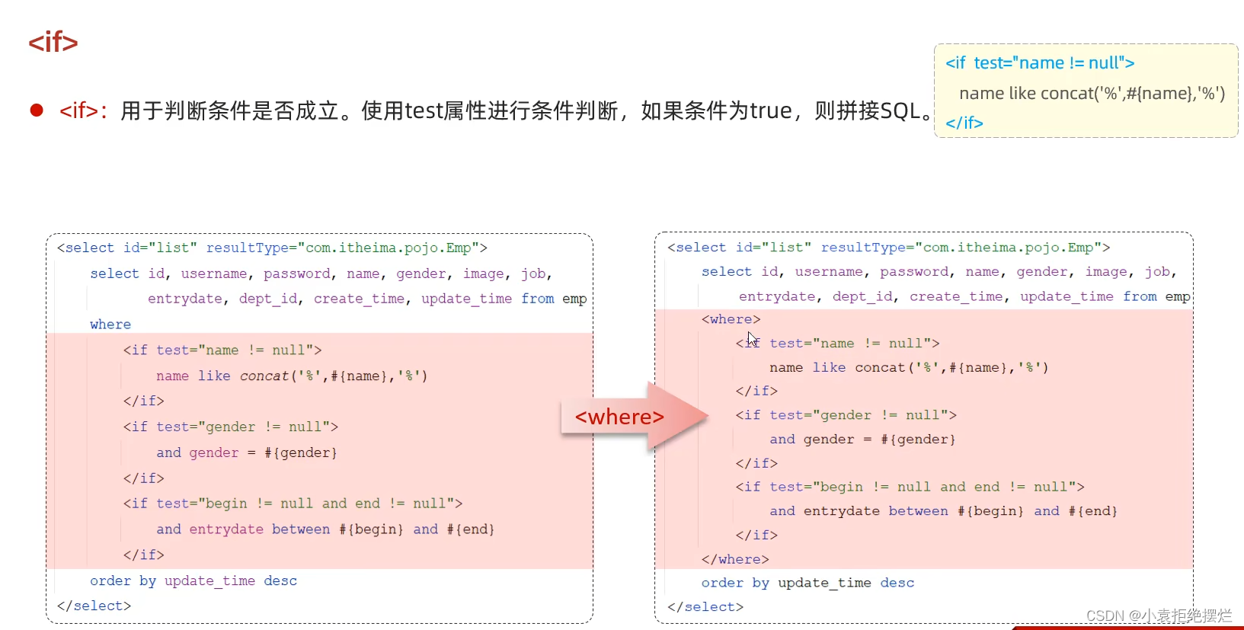This screenshot has width=1244, height=630.
Task: Click "order by update_time desc" in left panel
Action: [x=193, y=580]
